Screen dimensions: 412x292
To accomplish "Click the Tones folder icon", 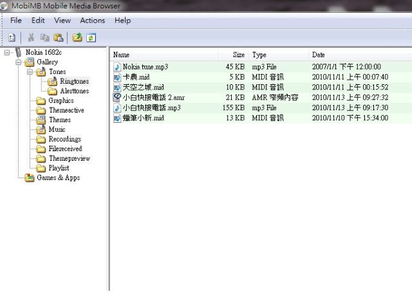I will point(41,71).
